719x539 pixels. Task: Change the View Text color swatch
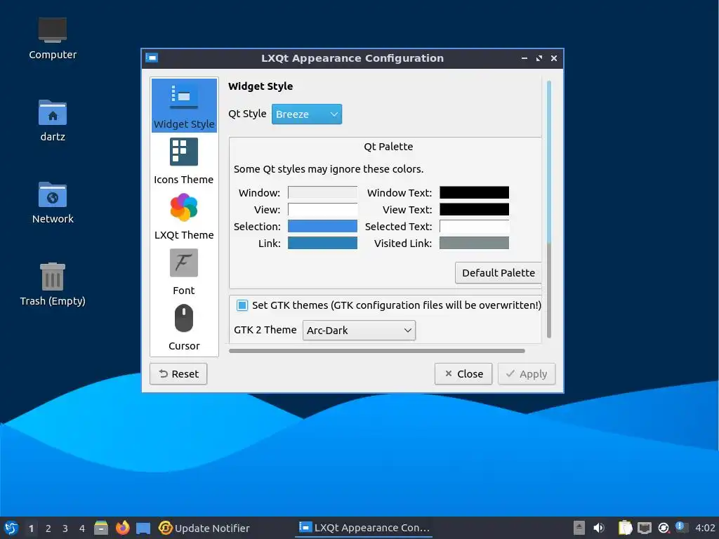(474, 209)
